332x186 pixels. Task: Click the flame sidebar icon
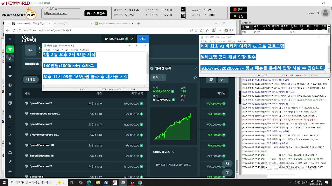click(x=10, y=144)
